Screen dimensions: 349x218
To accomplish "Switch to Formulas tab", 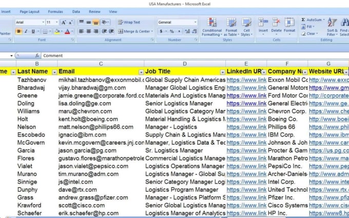I will point(55,12).
